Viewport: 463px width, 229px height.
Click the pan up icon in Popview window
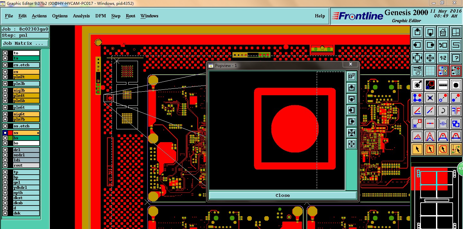click(351, 87)
